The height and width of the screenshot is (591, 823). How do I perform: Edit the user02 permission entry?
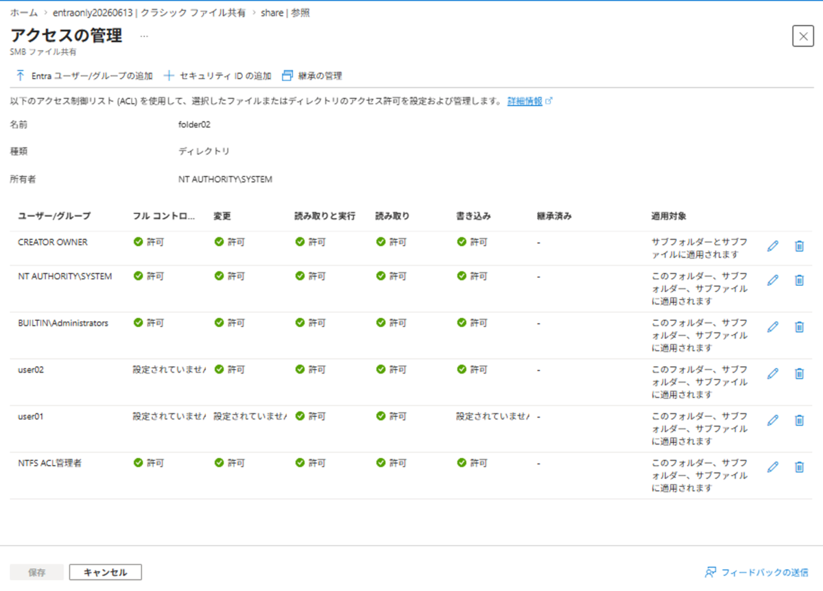[x=773, y=373]
